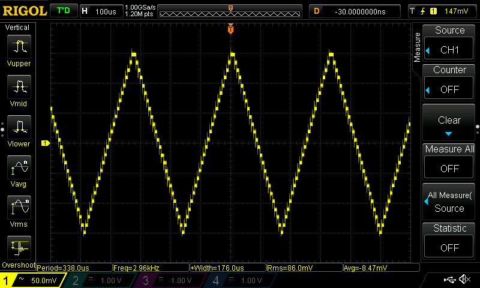Click the waveform memory overview bar
480x288 pixels.
[230, 11]
